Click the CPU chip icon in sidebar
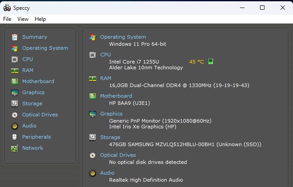This screenshot has height=187, width=293. point(15,59)
